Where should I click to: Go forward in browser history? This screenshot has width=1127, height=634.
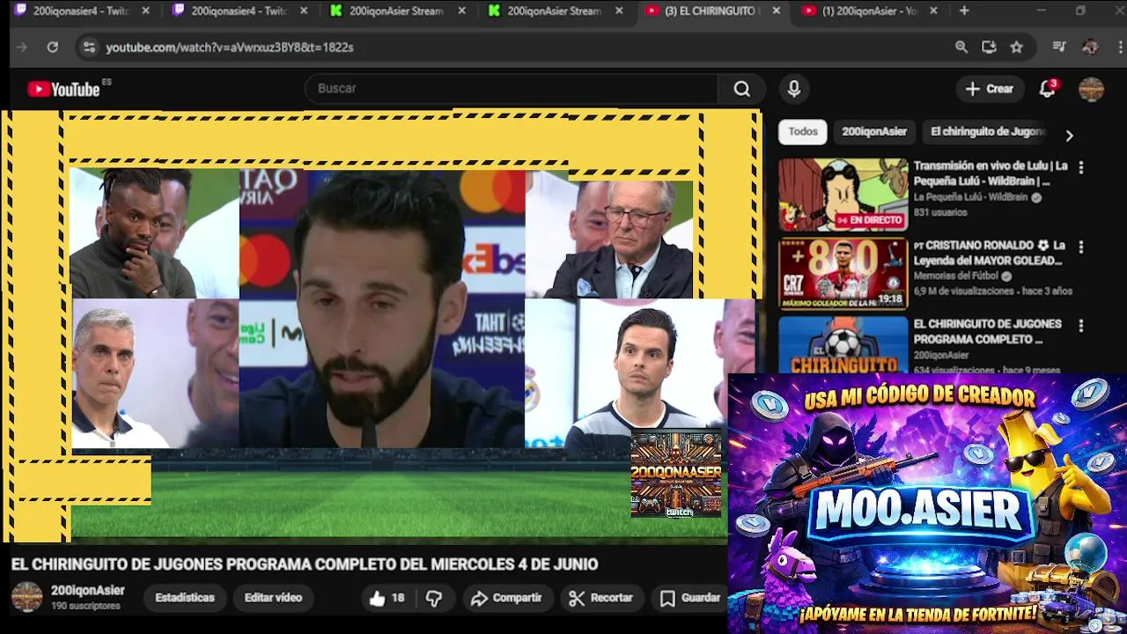click(22, 48)
